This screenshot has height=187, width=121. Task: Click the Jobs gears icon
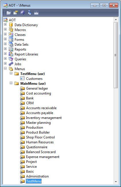(11, 64)
